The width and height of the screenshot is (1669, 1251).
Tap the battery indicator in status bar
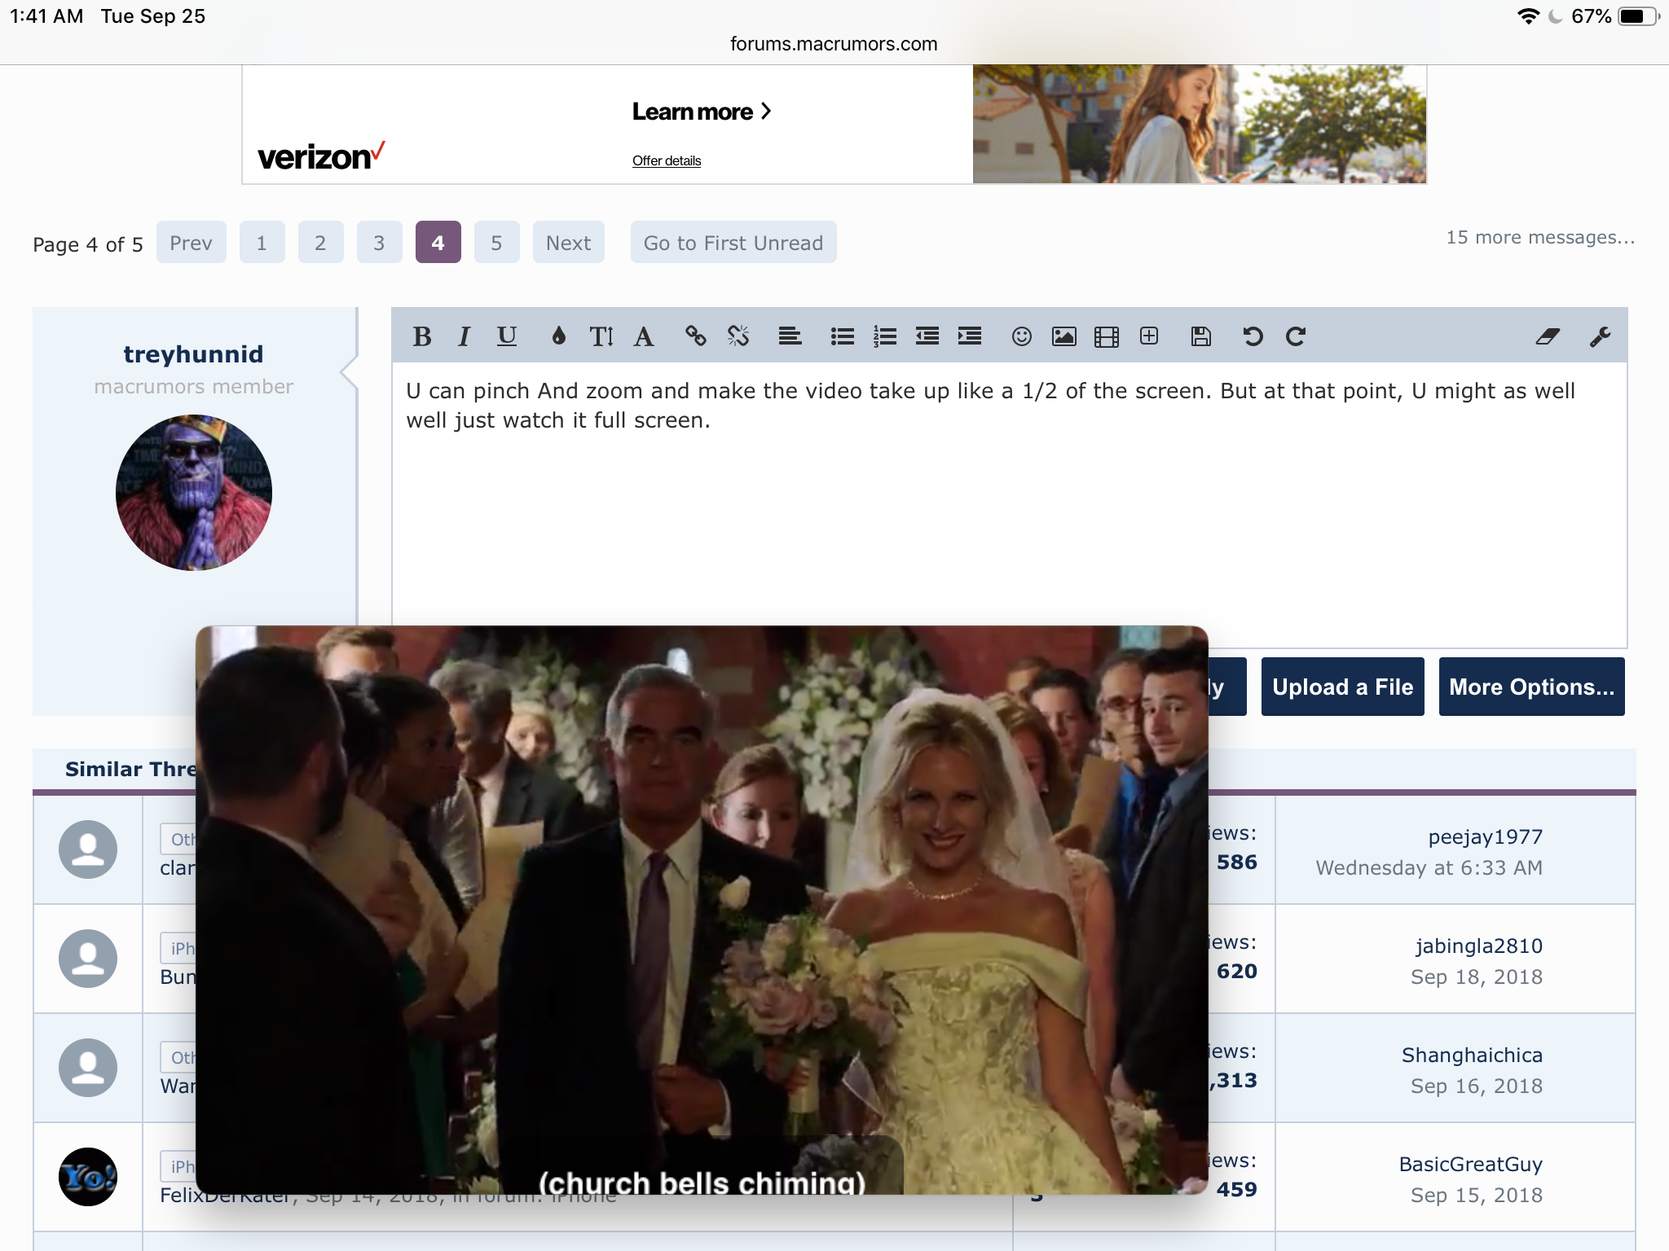[x=1638, y=16]
